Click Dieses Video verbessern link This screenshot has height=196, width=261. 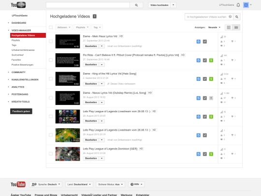pos(123,84)
